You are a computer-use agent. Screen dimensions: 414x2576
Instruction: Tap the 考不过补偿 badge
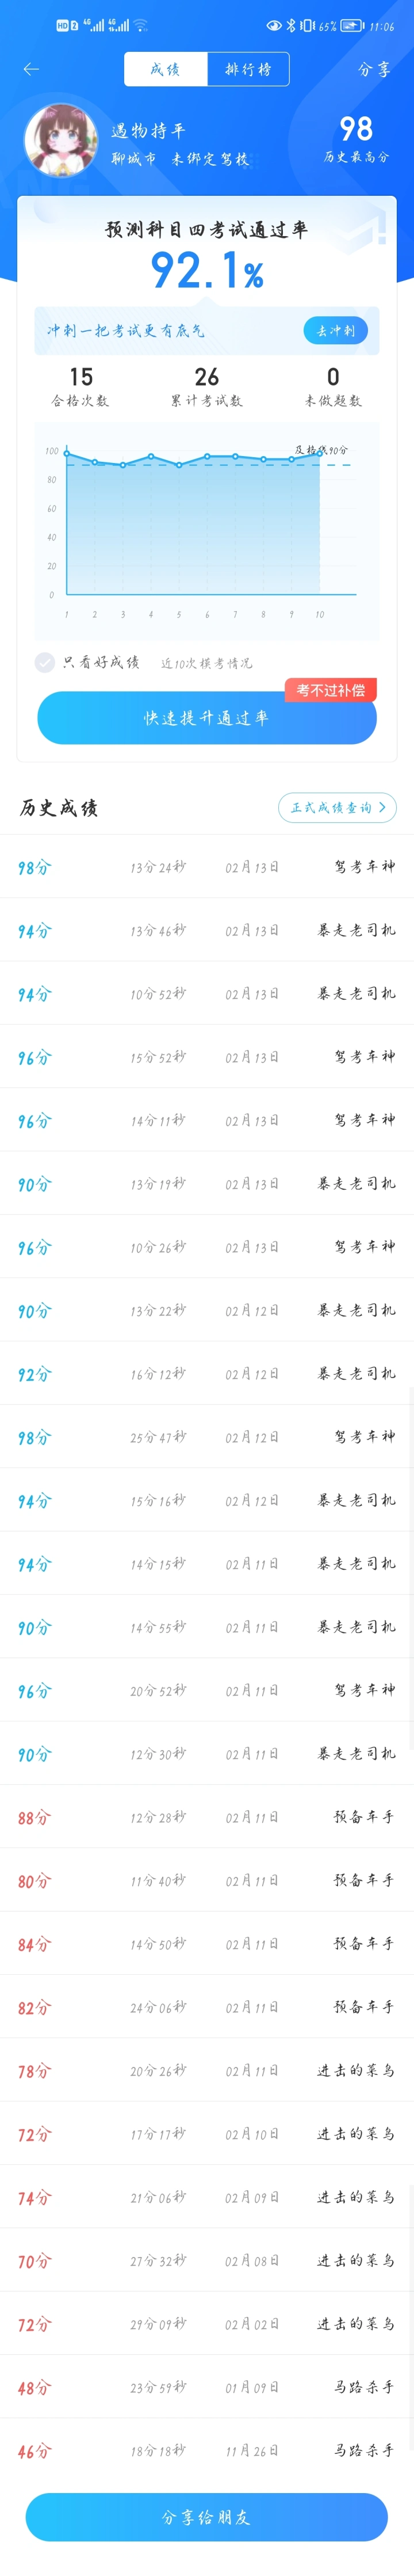click(x=330, y=690)
